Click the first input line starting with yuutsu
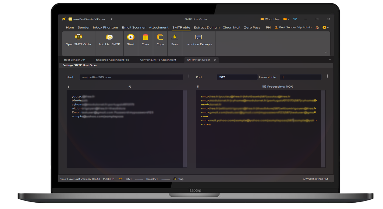The height and width of the screenshot is (209, 383). pyautogui.click(x=83, y=96)
